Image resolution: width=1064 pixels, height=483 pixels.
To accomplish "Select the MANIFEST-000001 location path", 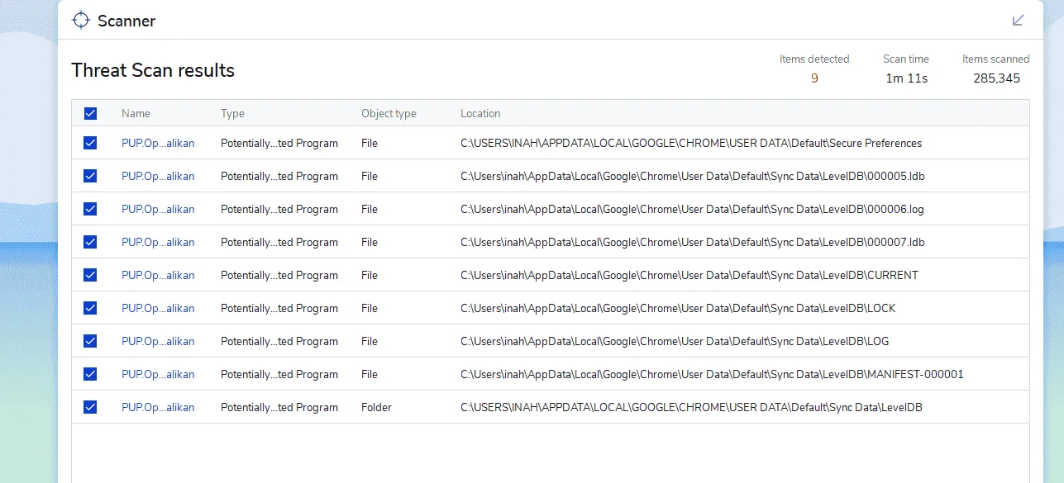I will pos(712,374).
